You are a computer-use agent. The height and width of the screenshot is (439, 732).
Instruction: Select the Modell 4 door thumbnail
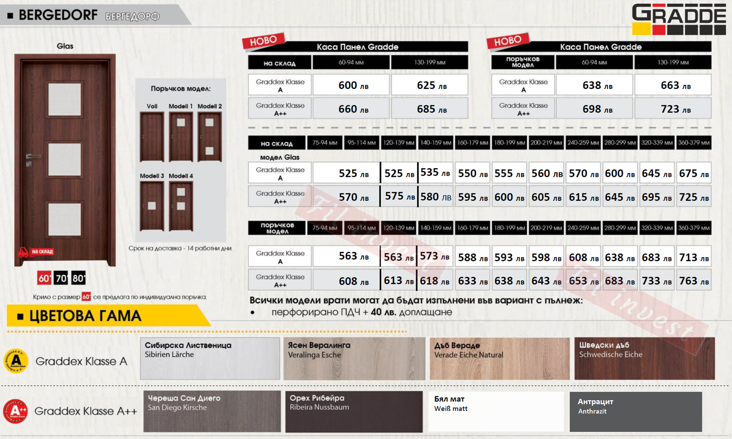click(x=181, y=206)
